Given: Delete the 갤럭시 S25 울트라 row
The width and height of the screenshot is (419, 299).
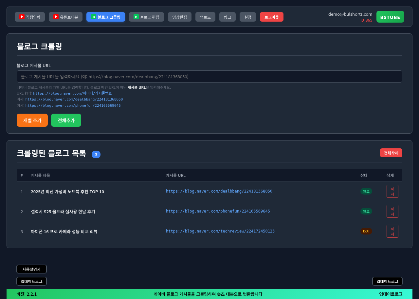Looking at the screenshot, I should [392, 211].
